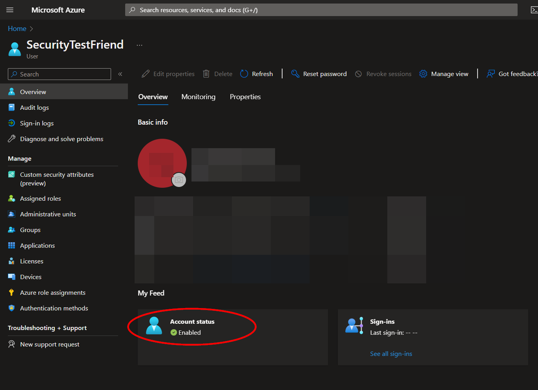Open Cloud Shell icon in top bar
This screenshot has width=538, height=390.
pos(534,10)
